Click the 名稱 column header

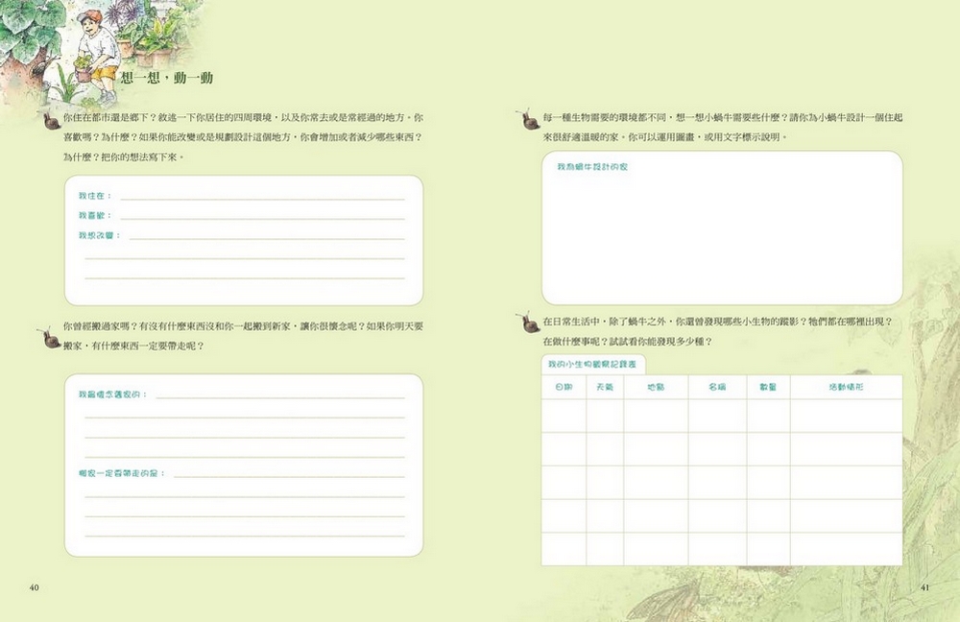[x=717, y=387]
